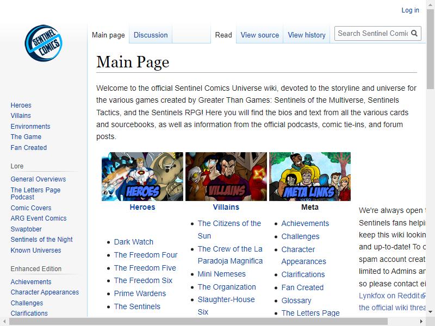Open Comic Covers in the sidebar
Image resolution: width=435 pixels, height=326 pixels.
point(31,208)
